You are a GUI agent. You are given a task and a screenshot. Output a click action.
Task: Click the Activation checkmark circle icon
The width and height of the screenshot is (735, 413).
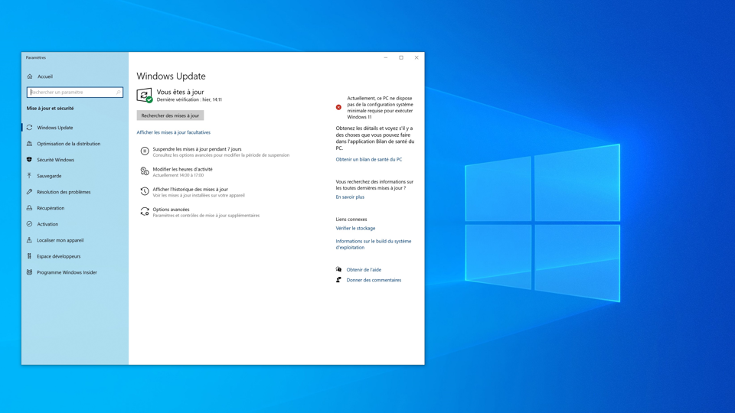[30, 224]
